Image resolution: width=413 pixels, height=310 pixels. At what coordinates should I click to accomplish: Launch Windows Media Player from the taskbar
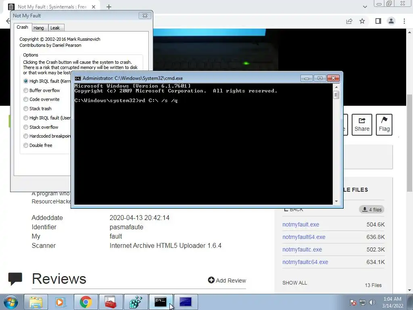(60, 302)
